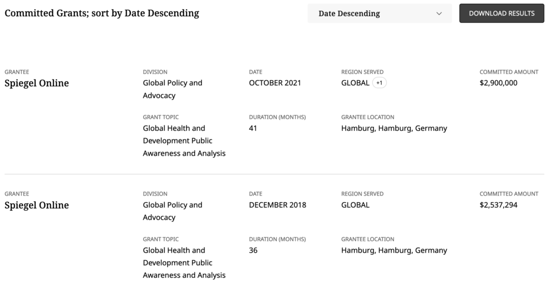Click the Download Results button

pos(502,14)
